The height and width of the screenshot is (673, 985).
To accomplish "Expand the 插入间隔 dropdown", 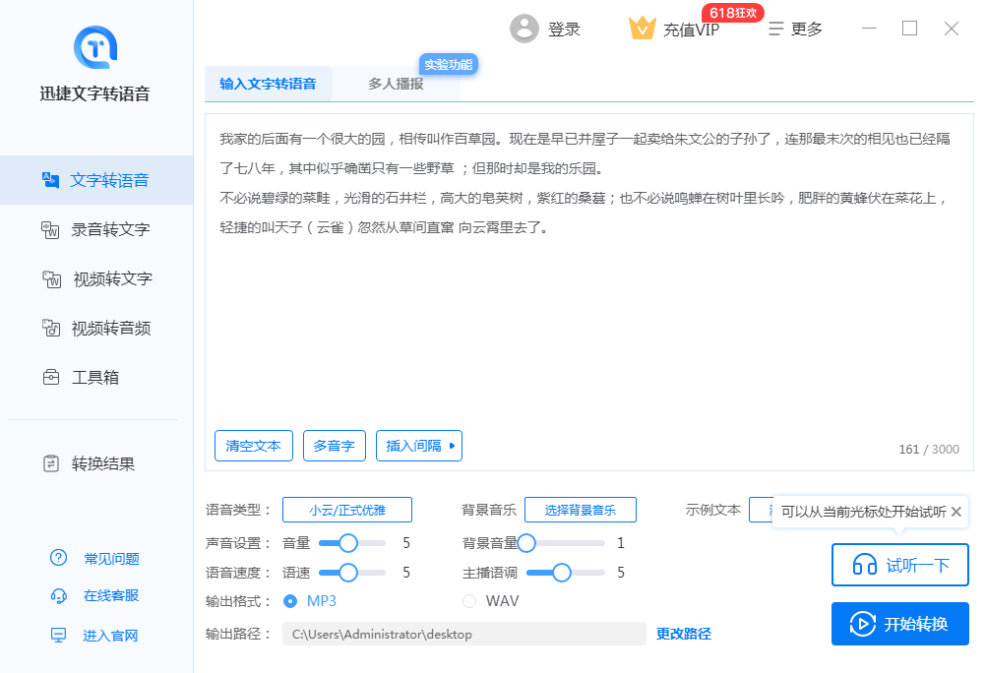I will pos(419,446).
